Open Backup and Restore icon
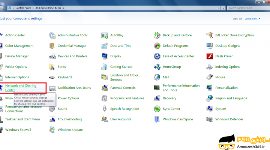Image resolution: width=270 pixels, height=150 pixels. tap(157, 35)
